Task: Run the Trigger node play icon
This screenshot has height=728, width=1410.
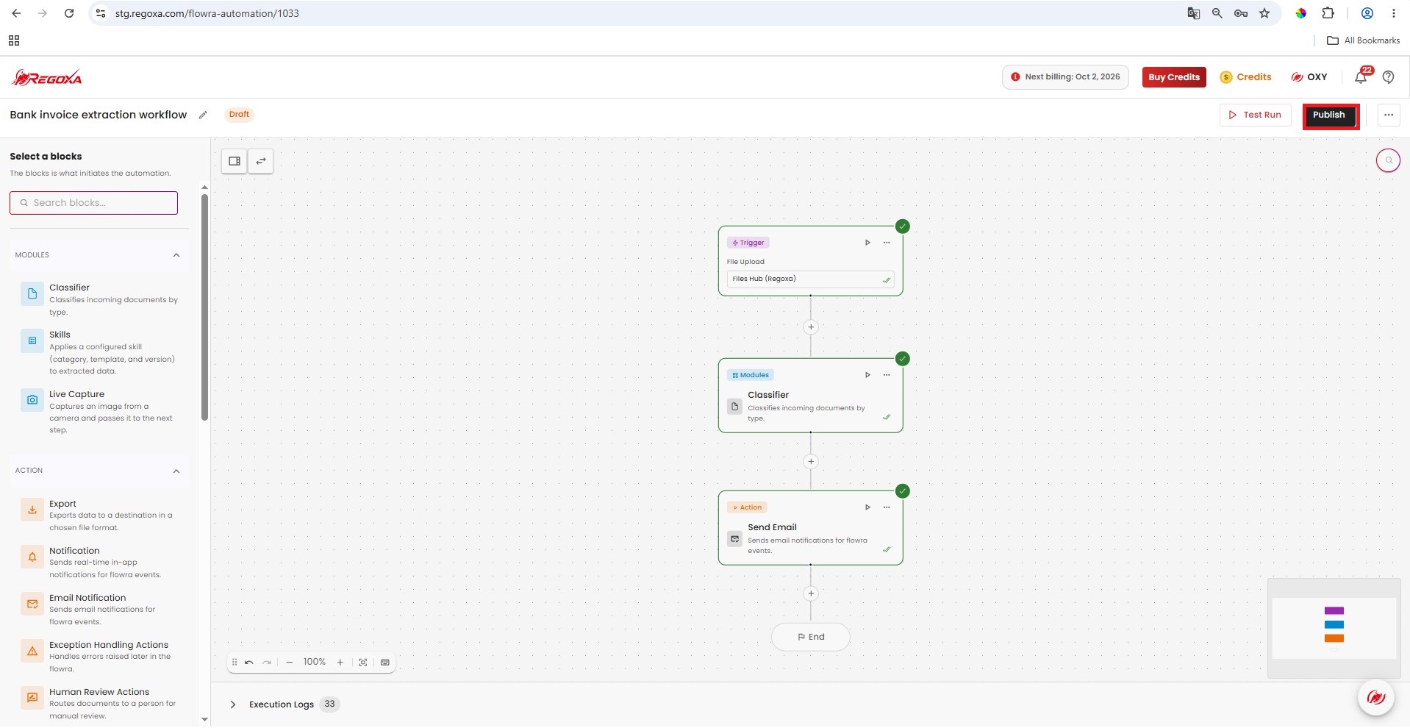Action: (867, 243)
